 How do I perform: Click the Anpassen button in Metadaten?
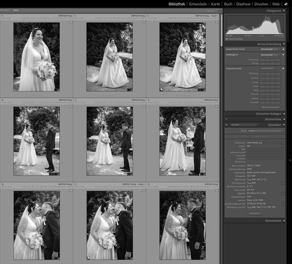(x=255, y=213)
